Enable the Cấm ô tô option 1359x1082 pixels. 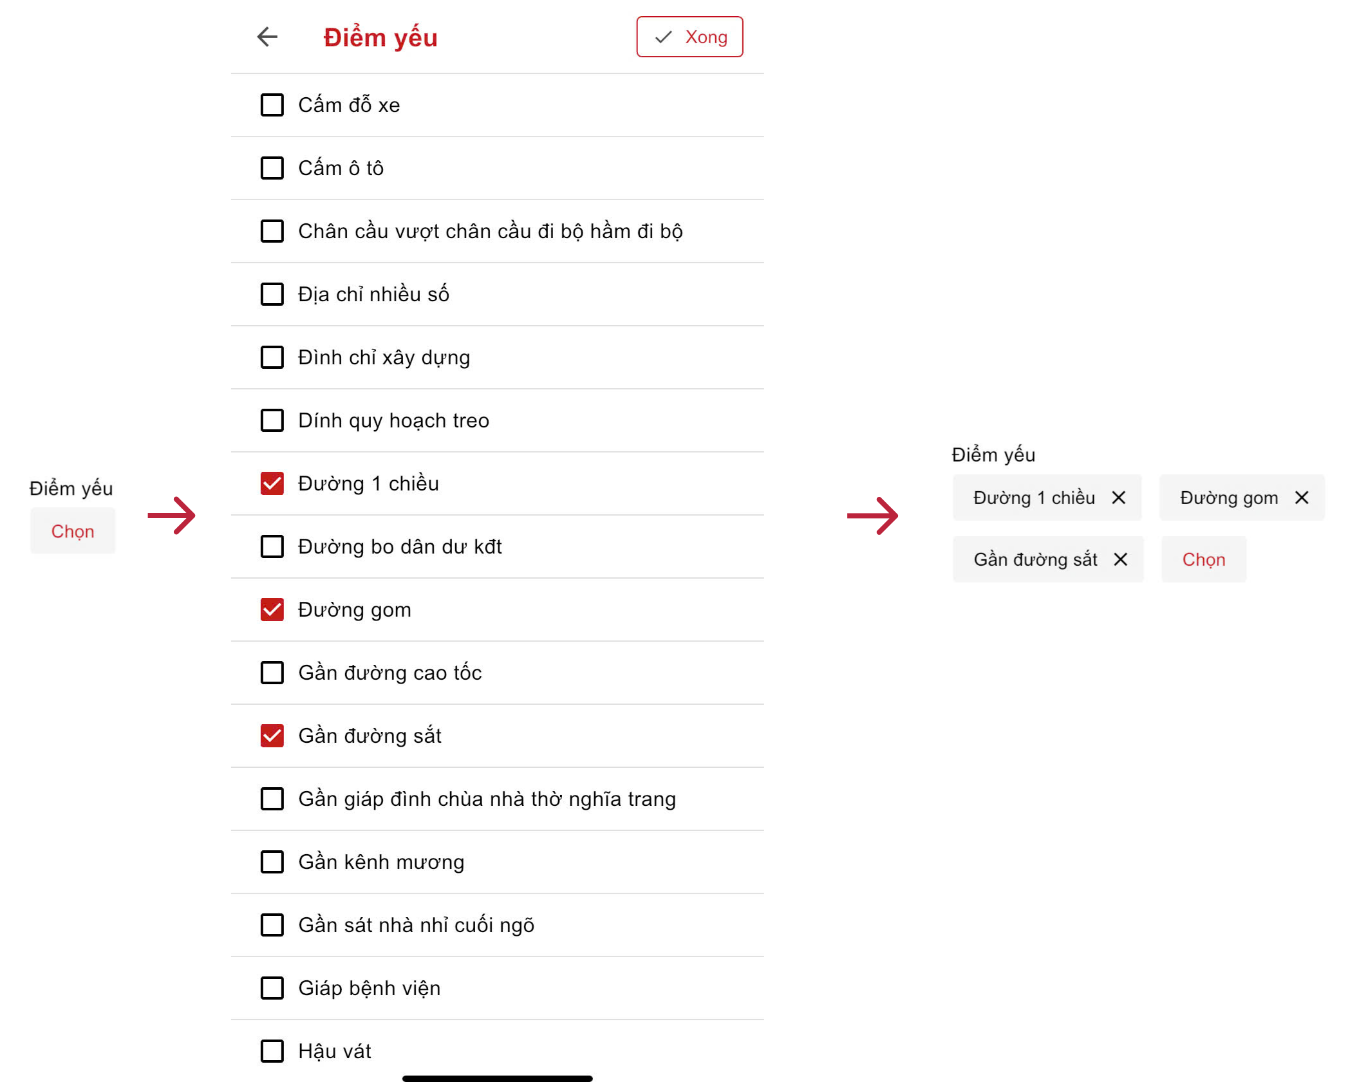tap(272, 168)
